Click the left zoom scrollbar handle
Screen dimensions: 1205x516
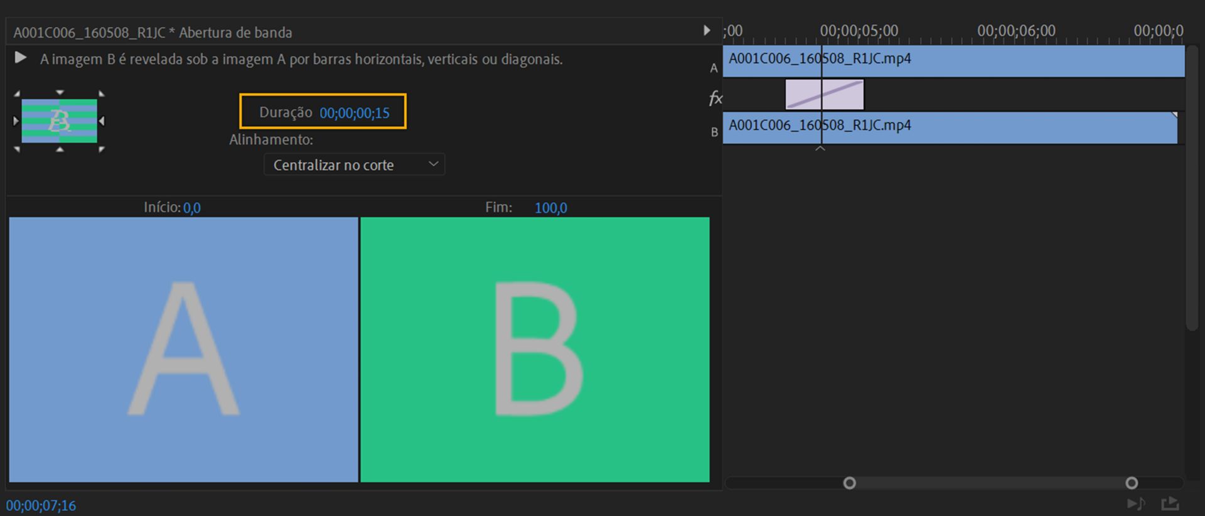pos(849,483)
